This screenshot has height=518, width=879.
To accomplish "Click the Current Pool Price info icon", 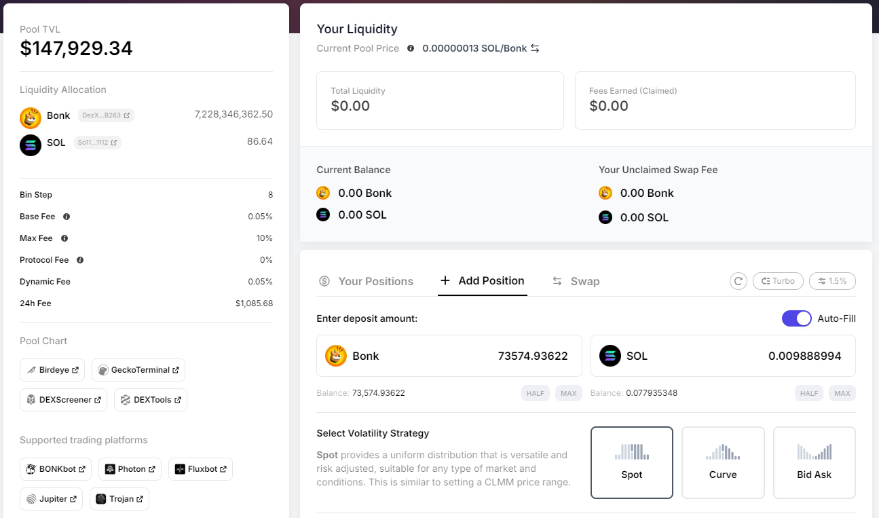I will click(411, 48).
